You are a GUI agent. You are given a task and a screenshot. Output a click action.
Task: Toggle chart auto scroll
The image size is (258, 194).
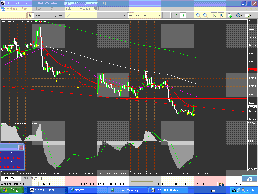point(214,15)
